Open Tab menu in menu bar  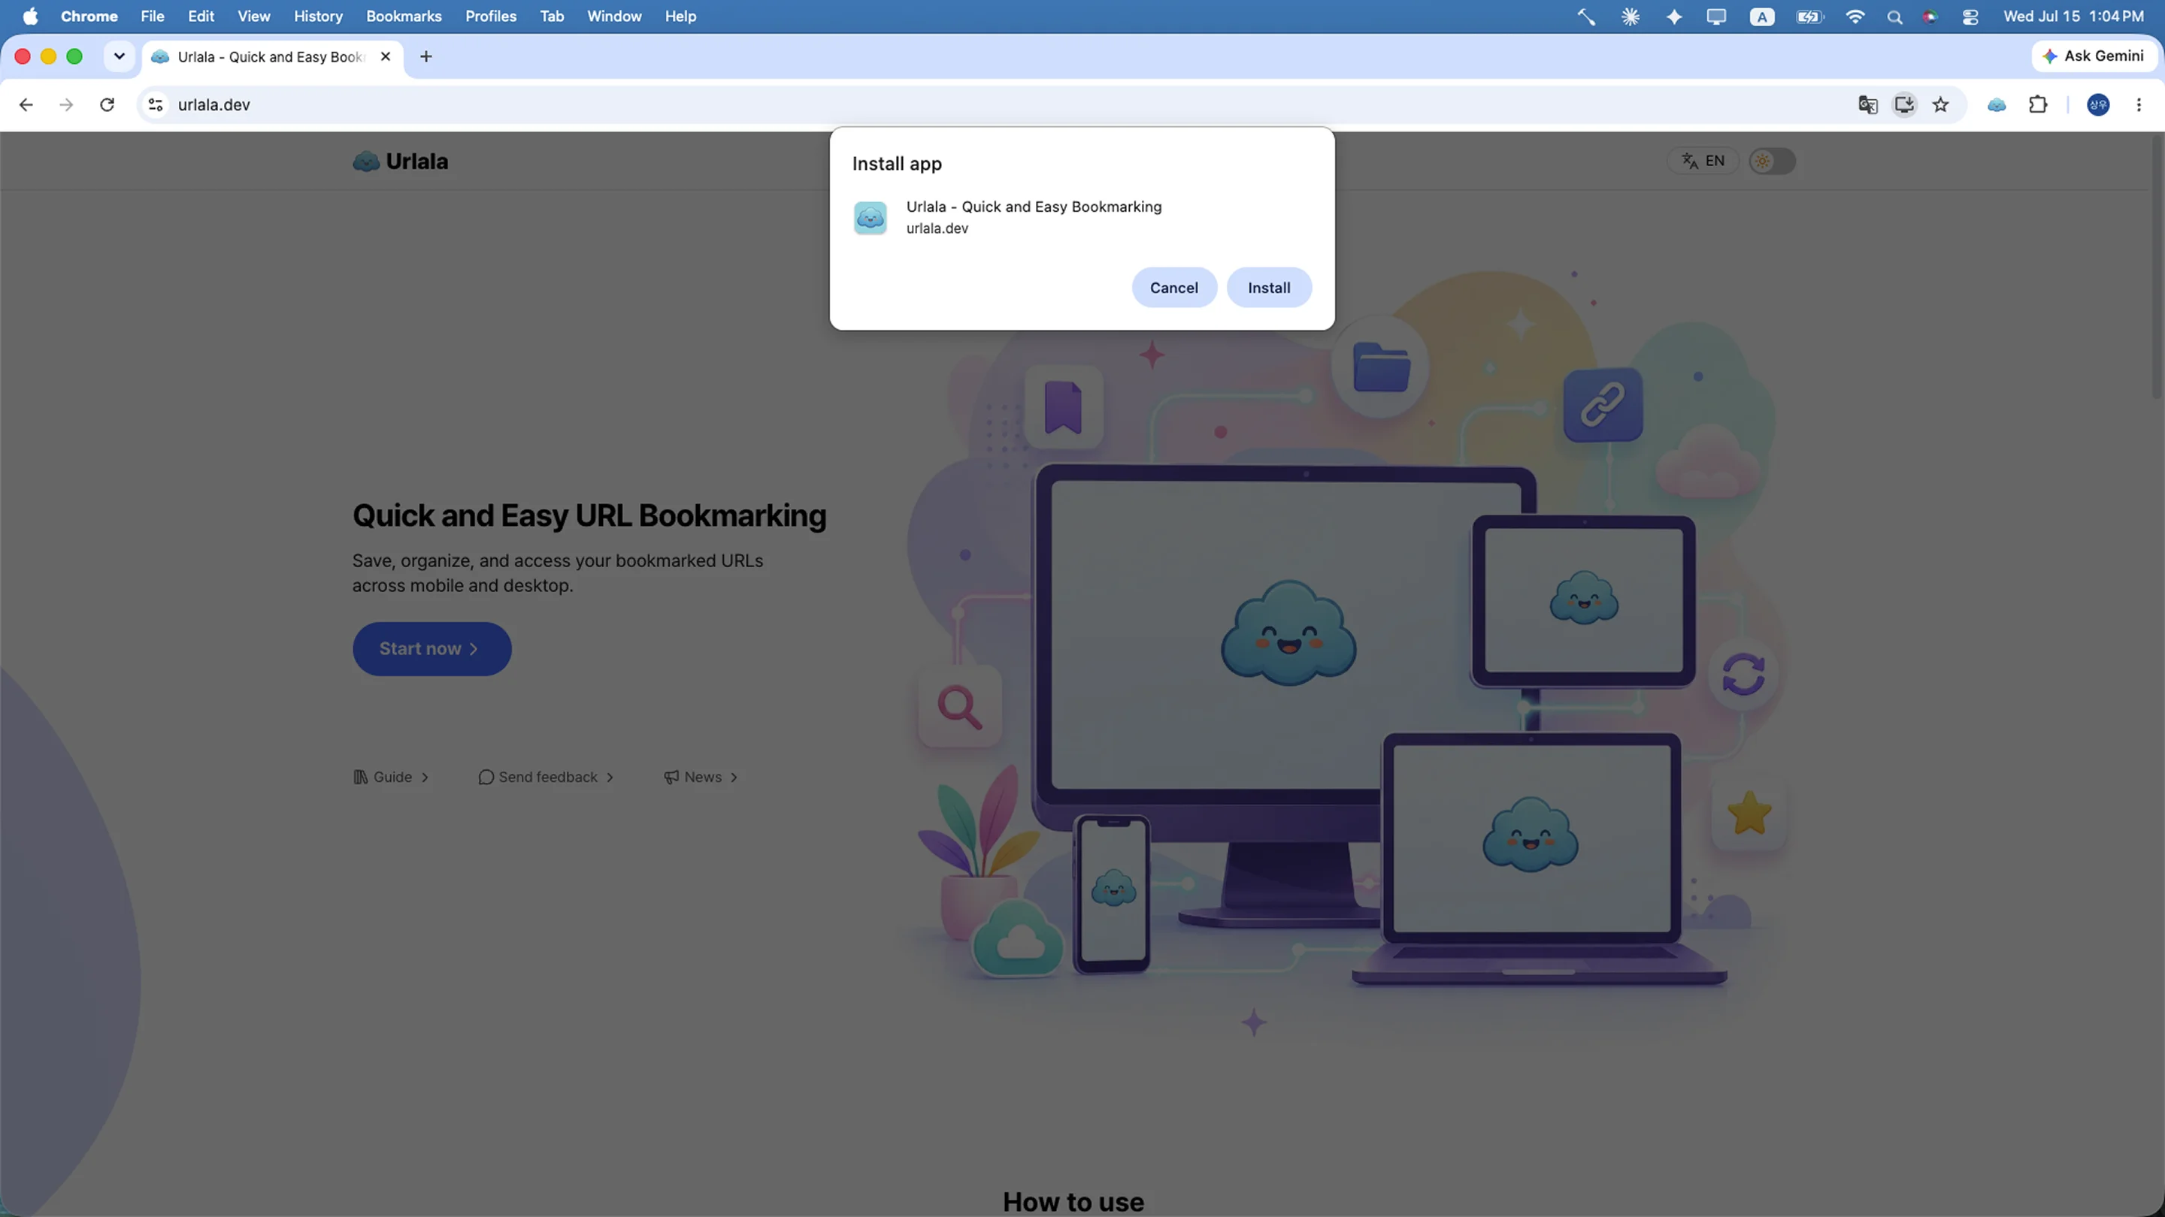click(x=553, y=16)
